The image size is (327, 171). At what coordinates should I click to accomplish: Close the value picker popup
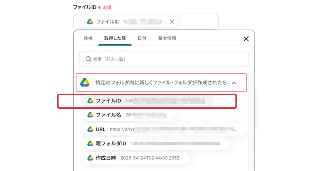[246, 39]
